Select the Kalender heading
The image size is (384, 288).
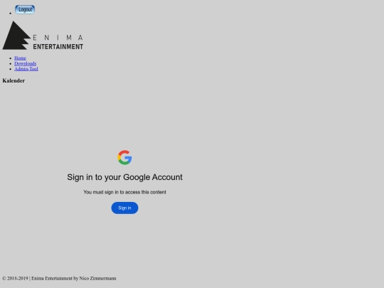coord(14,80)
